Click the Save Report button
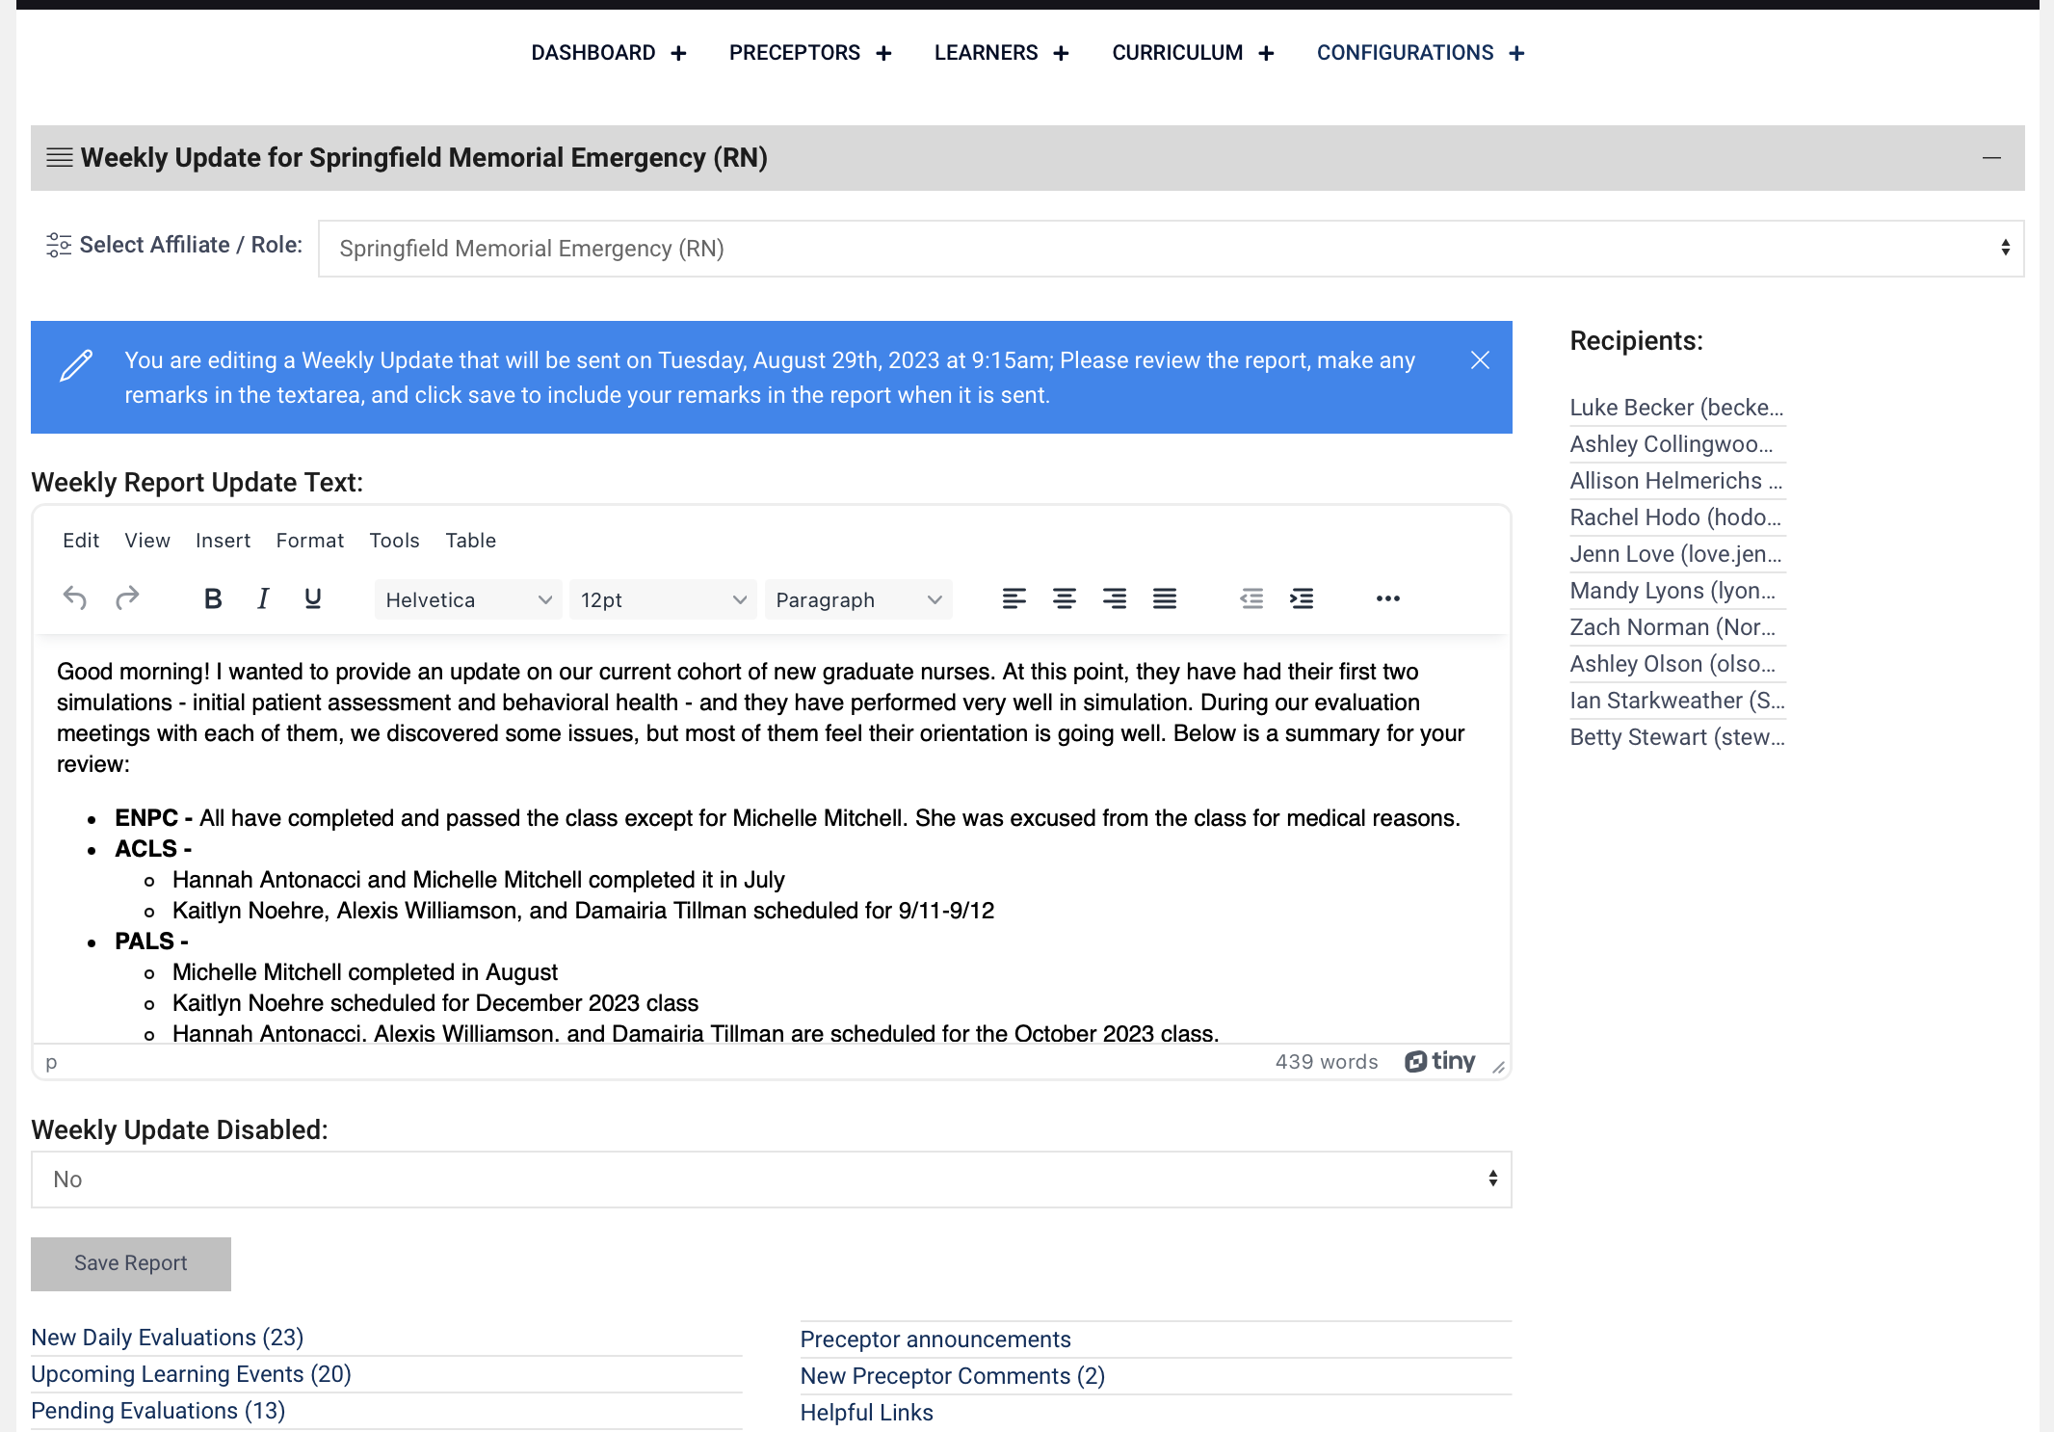This screenshot has width=2054, height=1432. (129, 1261)
